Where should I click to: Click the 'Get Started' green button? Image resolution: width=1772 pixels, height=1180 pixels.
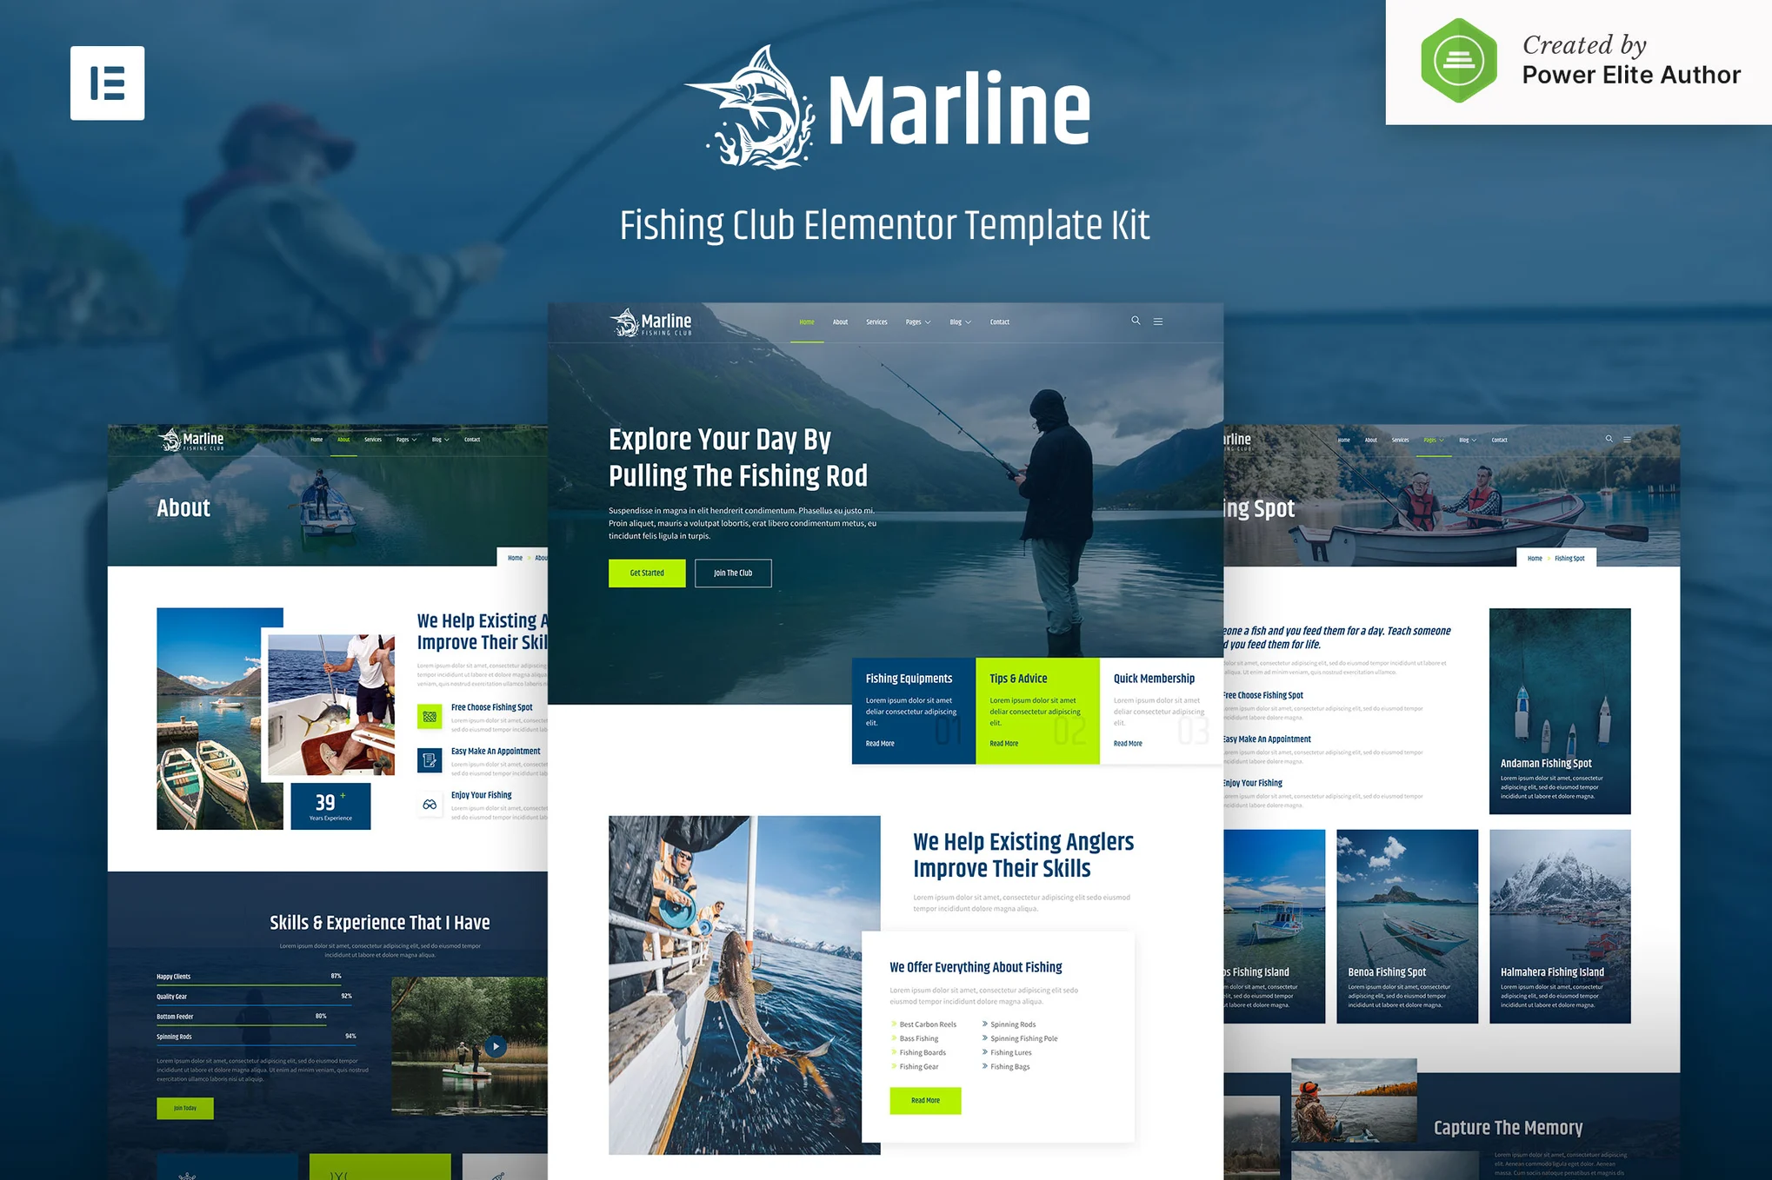pyautogui.click(x=645, y=573)
